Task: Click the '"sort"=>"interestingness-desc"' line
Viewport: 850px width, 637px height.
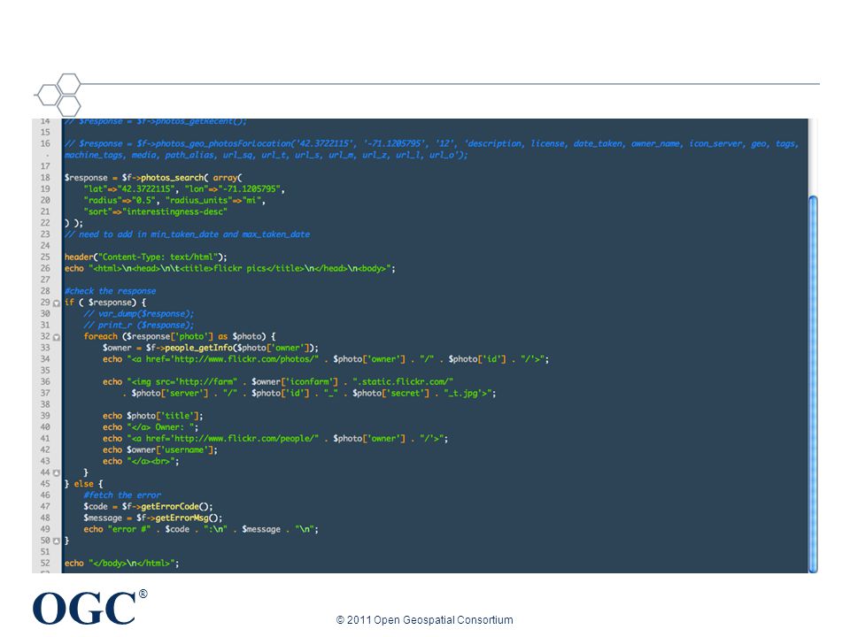Action: click(x=155, y=211)
